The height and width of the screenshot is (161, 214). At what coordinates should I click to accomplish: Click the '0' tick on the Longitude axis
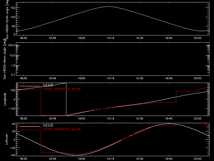tap(15, 99)
